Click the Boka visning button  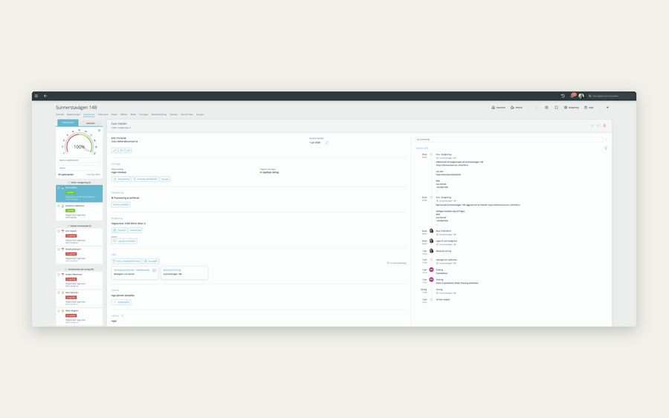click(x=121, y=179)
